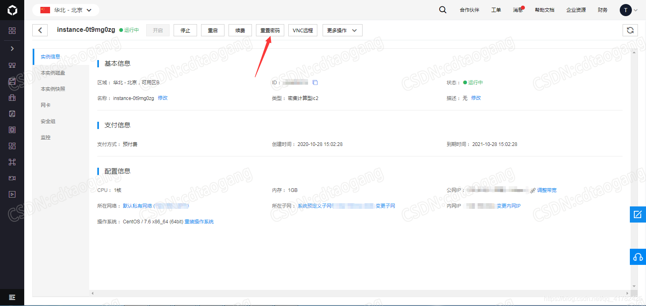Click the 变更子网 link
The width and height of the screenshot is (646, 306).
[385, 206]
